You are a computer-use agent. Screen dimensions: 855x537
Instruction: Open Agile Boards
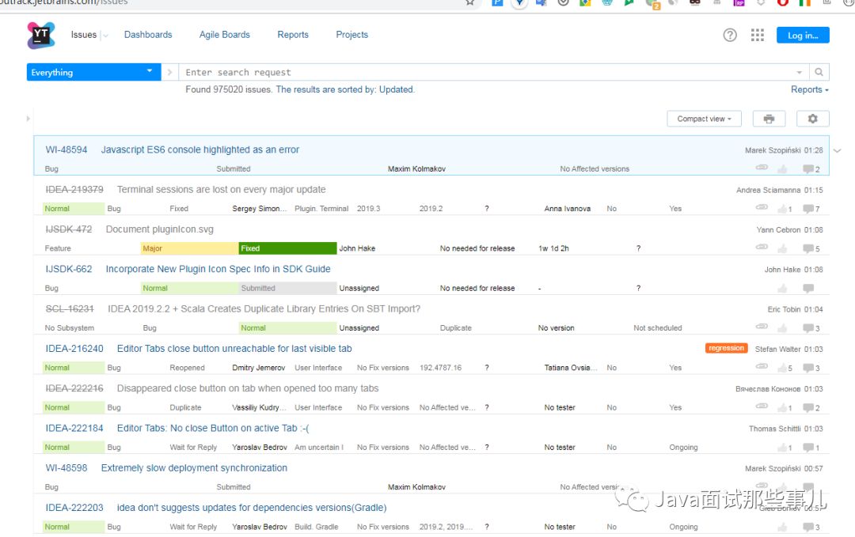[225, 35]
